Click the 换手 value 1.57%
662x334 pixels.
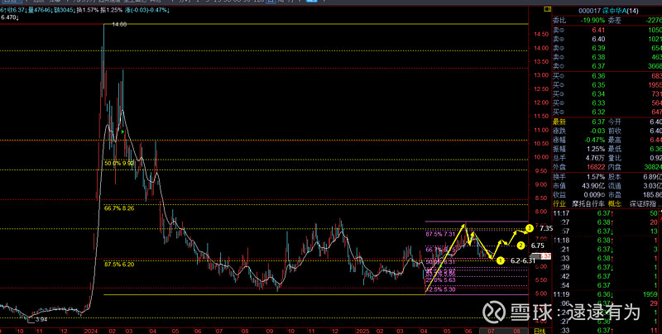596,177
